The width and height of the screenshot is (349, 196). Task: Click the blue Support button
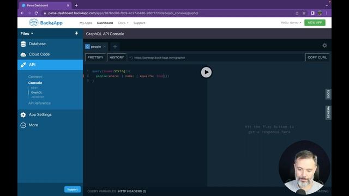pos(73,189)
